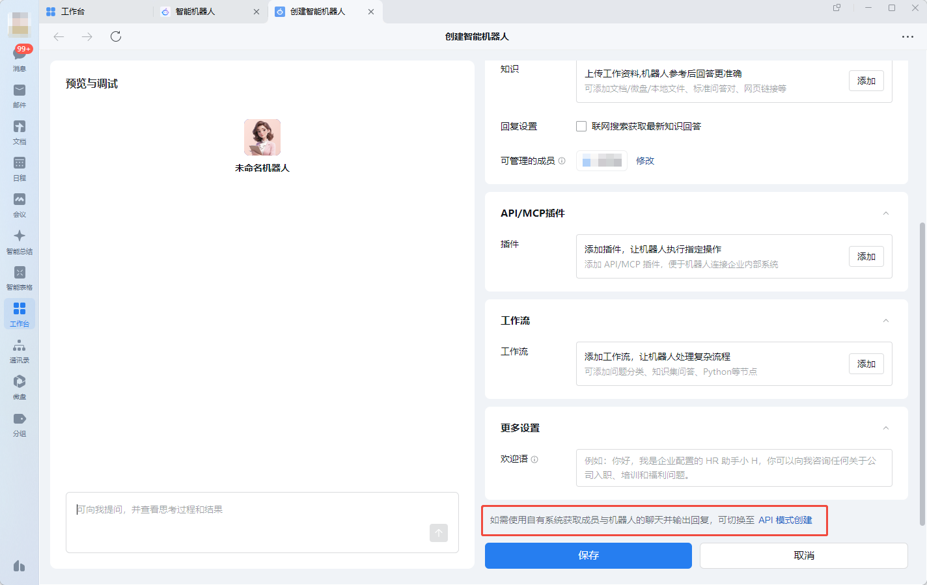Open the 微盘 drive icon
927x585 pixels.
[x=20, y=383]
